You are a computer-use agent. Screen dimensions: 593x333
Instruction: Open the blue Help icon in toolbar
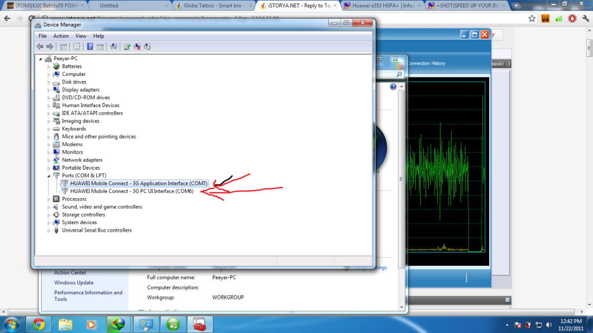point(90,46)
